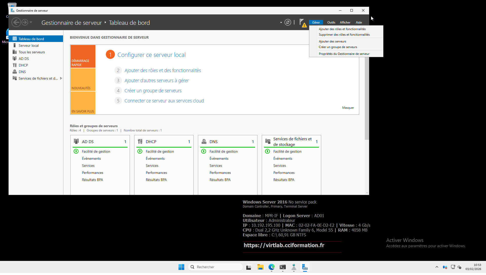Image resolution: width=486 pixels, height=275 pixels.
Task: Open the notifications flag with warning
Action: [x=302, y=23]
